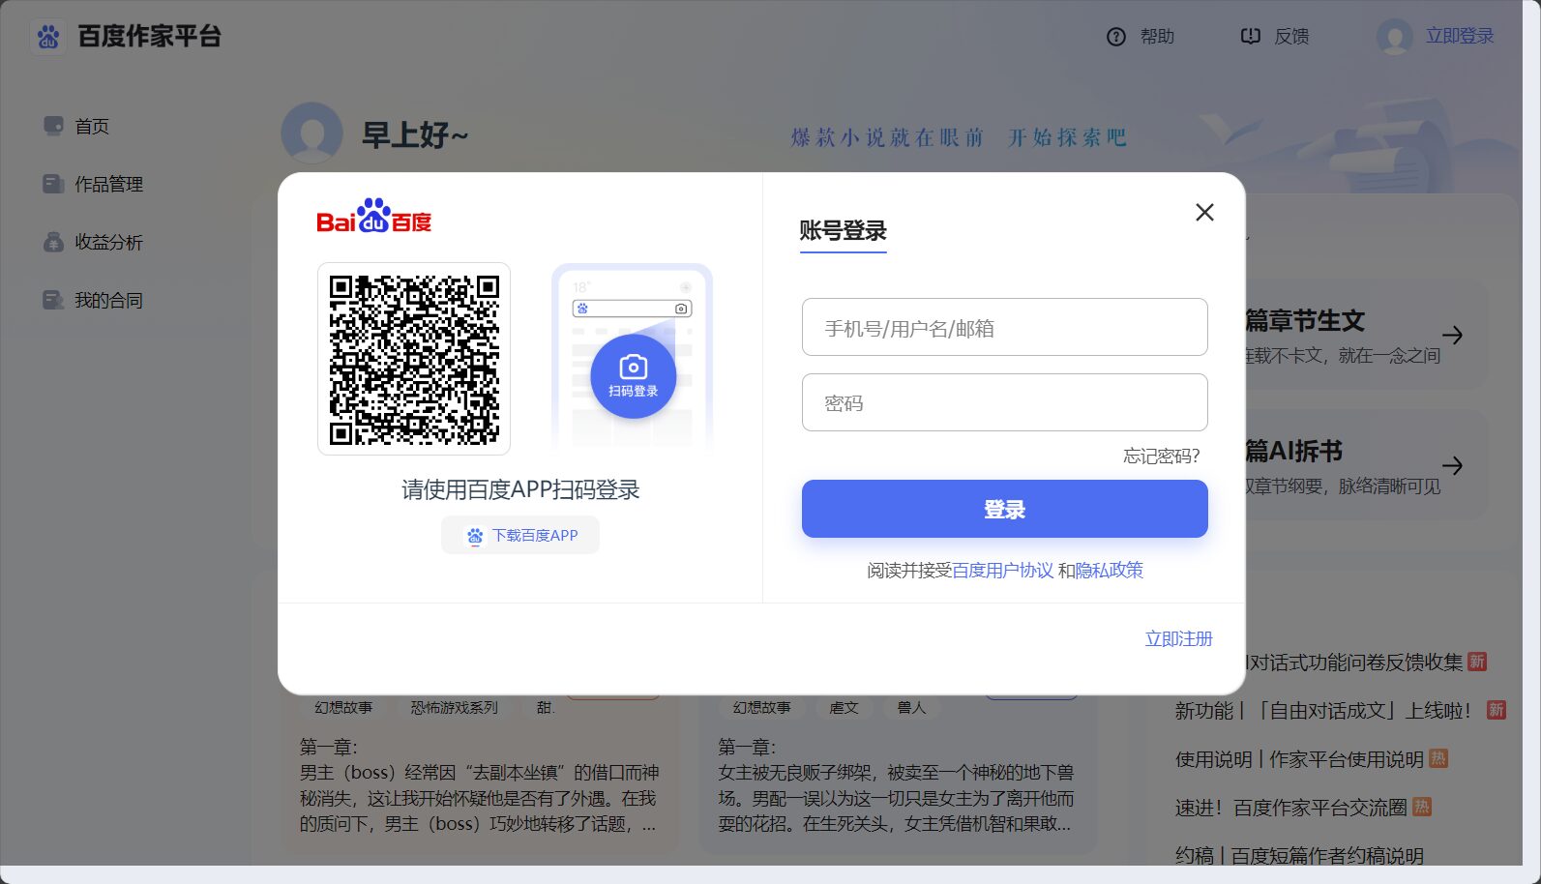Open 对话式功能问卷反馈收集 notice
The image size is (1541, 884).
(1354, 663)
